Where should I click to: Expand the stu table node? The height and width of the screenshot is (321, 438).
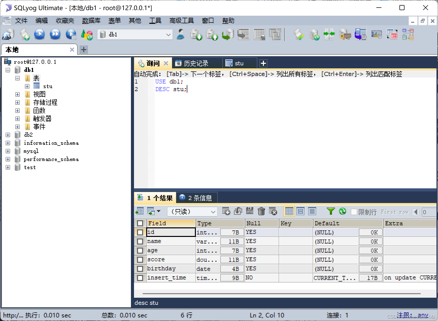click(x=27, y=86)
